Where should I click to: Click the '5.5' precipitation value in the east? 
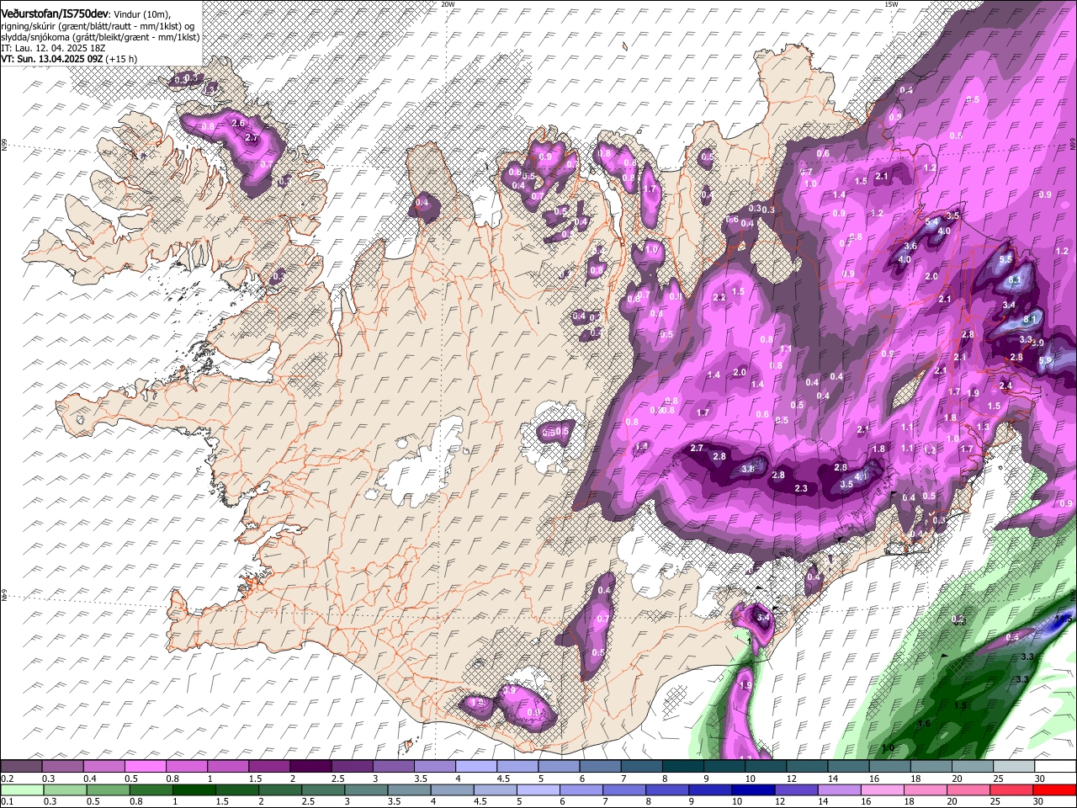coord(1005,260)
